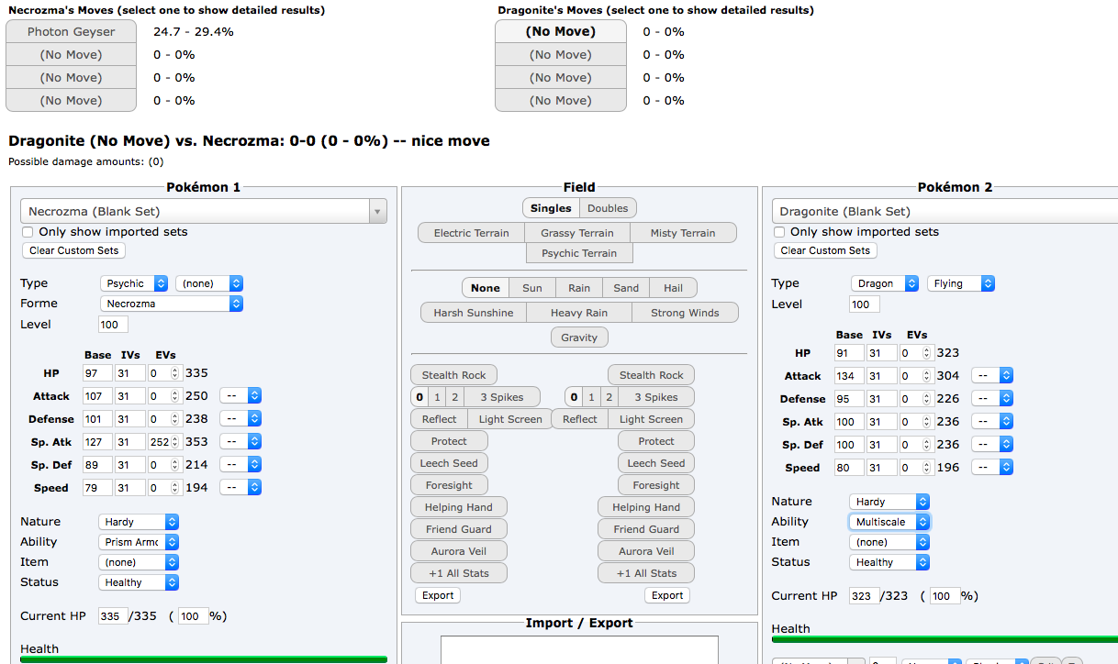
Task: Open Dragonite secondary type Flying dropdown
Action: tap(960, 283)
